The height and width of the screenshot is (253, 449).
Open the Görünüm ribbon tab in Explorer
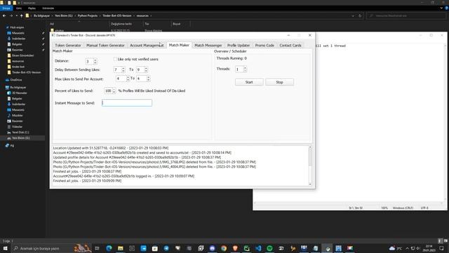tap(48, 8)
